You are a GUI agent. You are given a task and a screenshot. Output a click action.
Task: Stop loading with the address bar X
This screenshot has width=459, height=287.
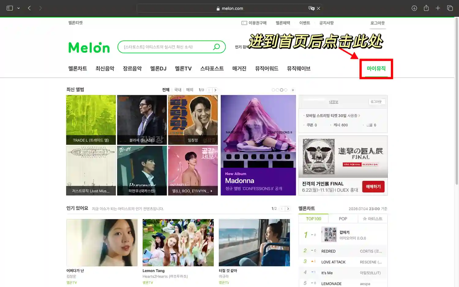[319, 8]
